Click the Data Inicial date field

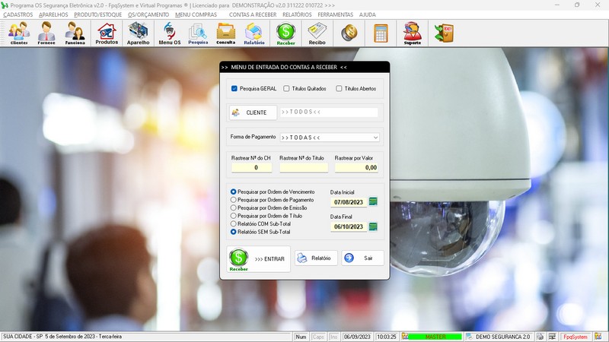349,202
